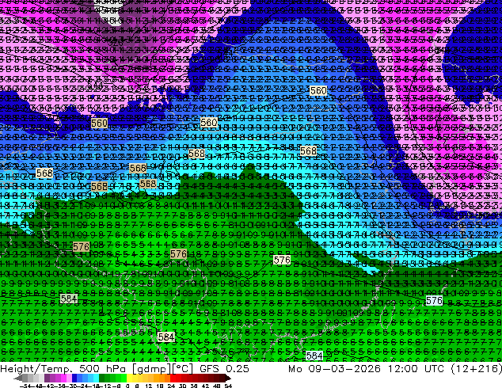Click the "12:00 UTC" time text
Screen dimensions: 502x388
[416, 369]
